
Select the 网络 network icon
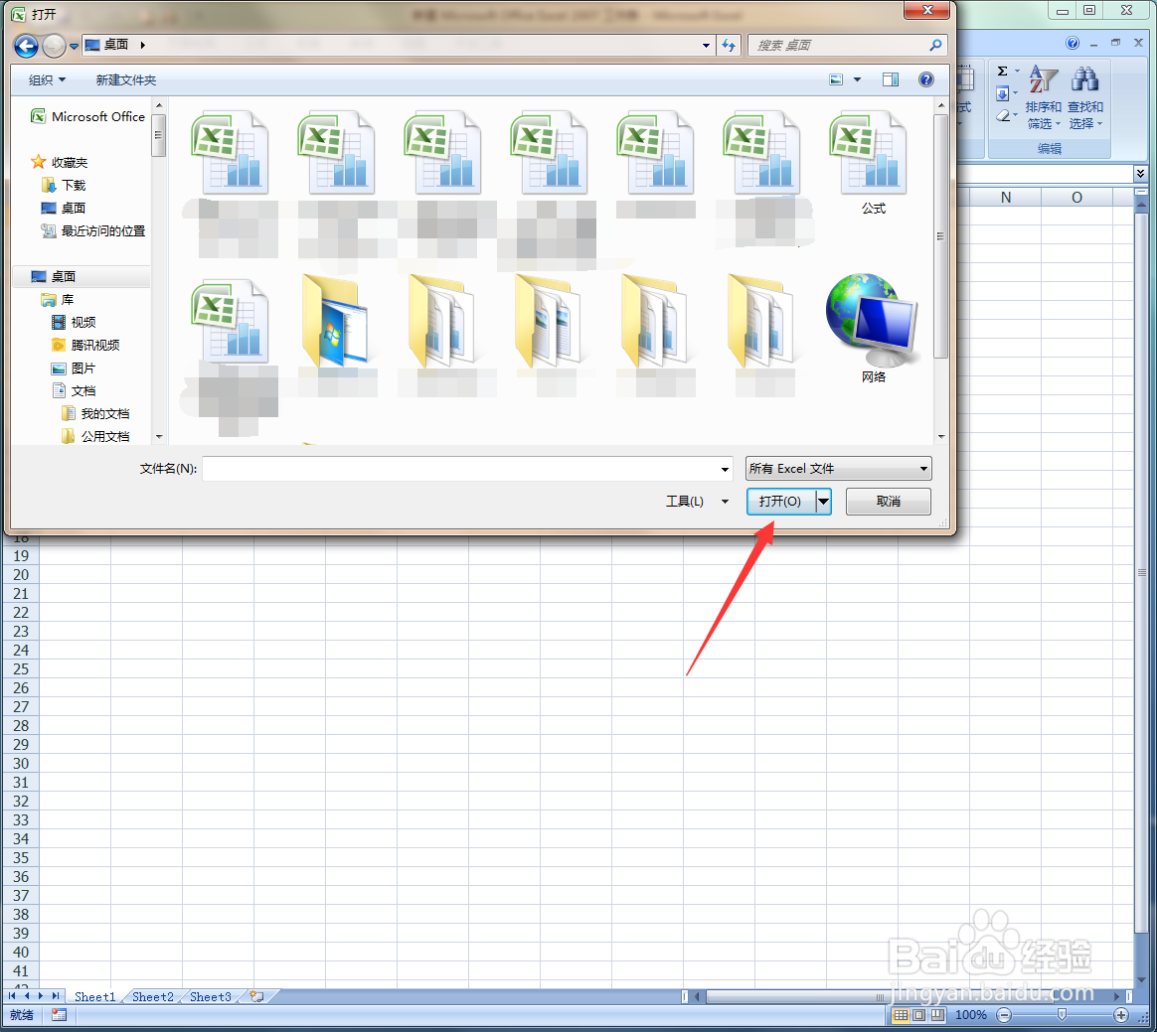coord(872,328)
